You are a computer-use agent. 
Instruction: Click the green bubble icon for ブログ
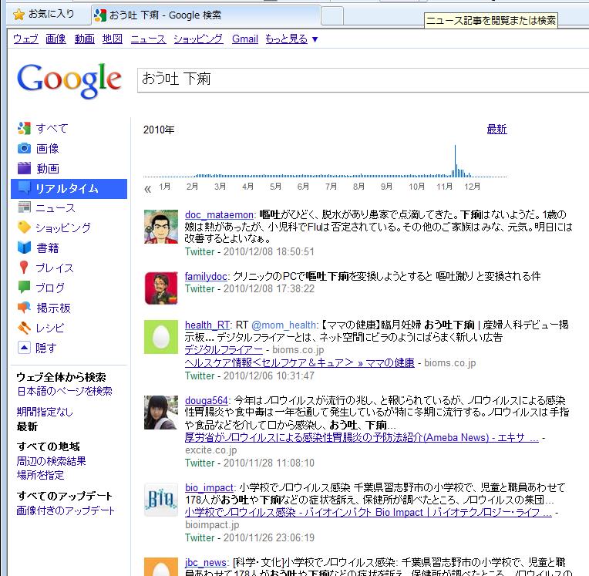[x=24, y=288]
